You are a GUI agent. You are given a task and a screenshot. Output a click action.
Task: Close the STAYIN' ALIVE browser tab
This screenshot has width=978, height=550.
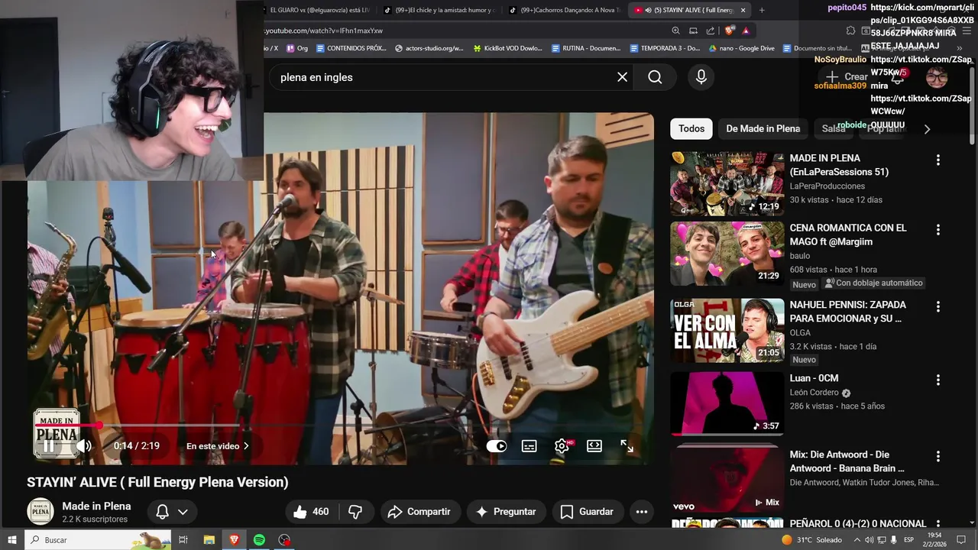click(743, 10)
